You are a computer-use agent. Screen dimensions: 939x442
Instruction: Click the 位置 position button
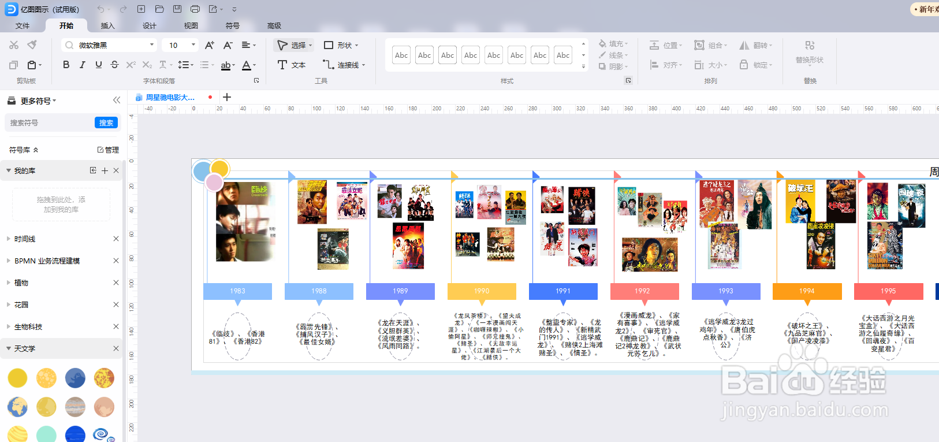pos(666,45)
